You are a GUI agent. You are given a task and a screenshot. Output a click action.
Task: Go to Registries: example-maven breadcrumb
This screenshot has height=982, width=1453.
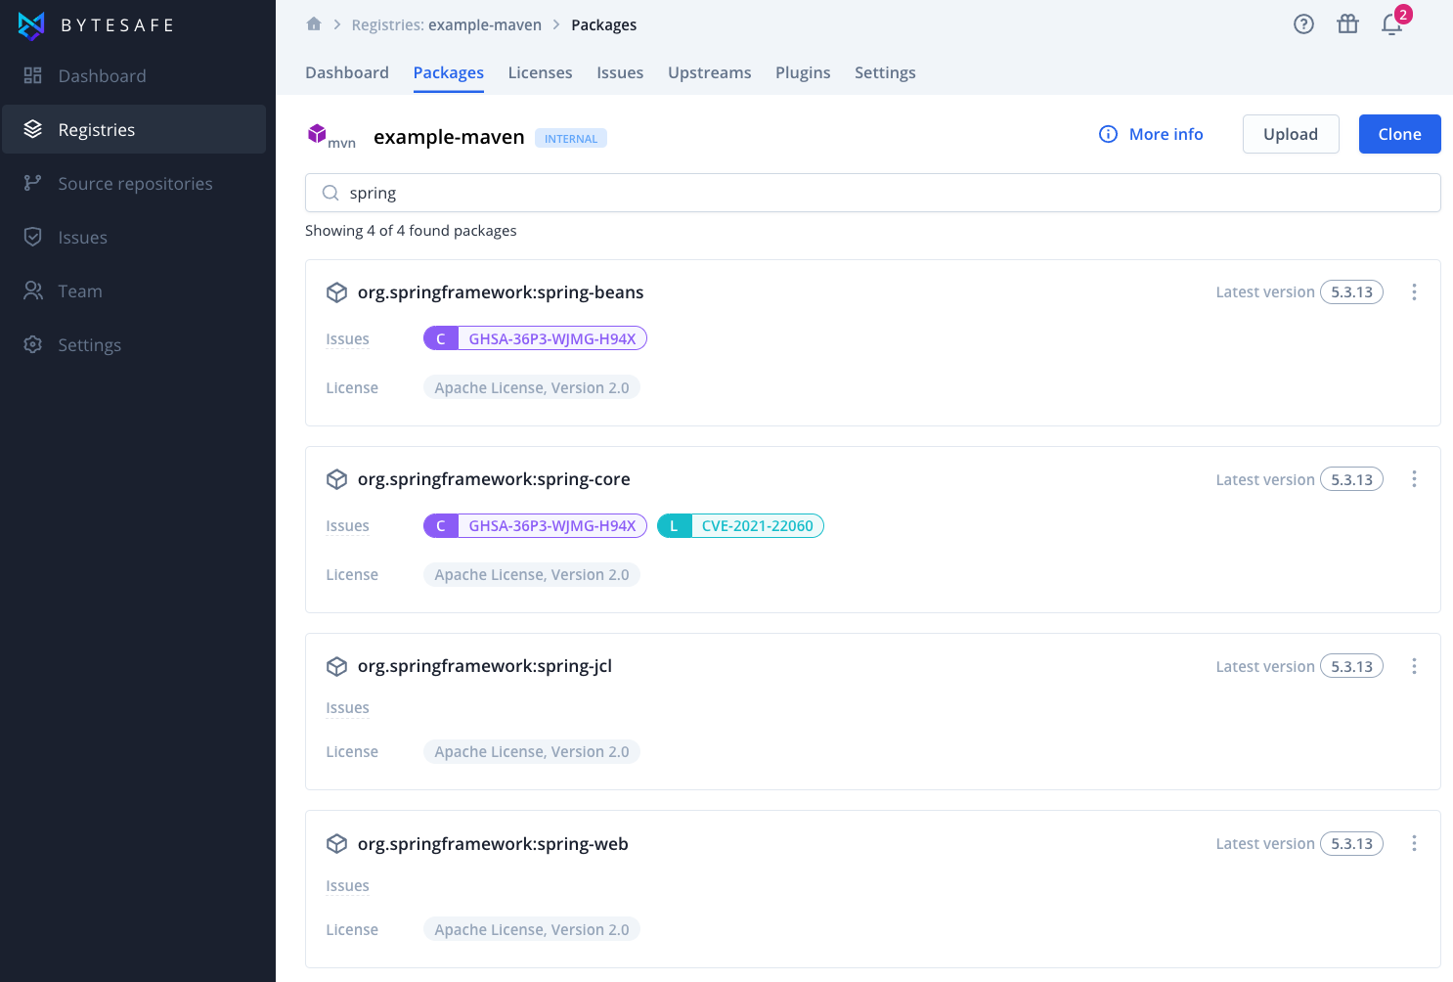pyautogui.click(x=446, y=25)
